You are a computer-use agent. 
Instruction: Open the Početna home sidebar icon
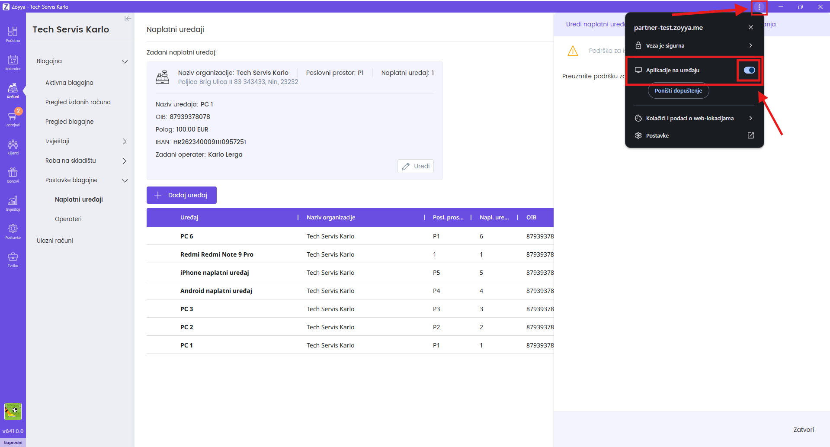(x=13, y=34)
